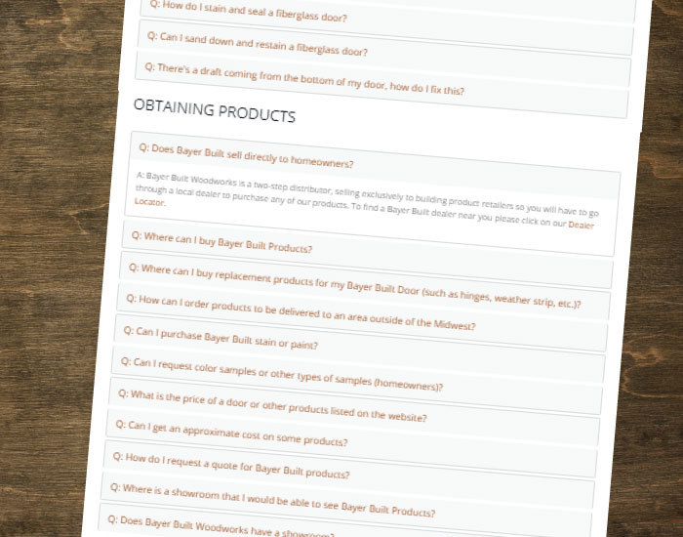The height and width of the screenshot is (537, 683).
Task: Follow the Dealer Locator link
Action: coord(581,225)
